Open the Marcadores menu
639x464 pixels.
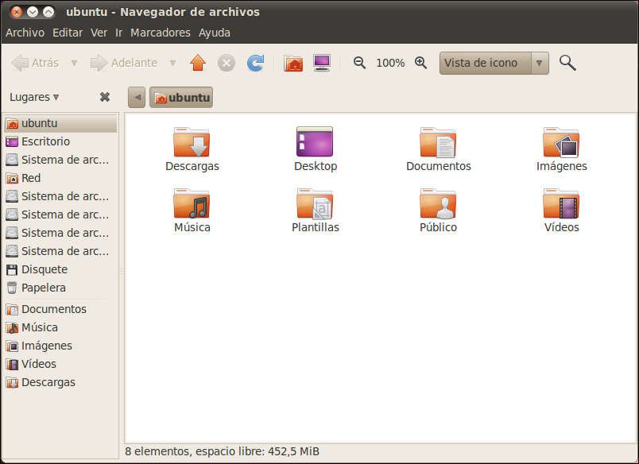[161, 33]
